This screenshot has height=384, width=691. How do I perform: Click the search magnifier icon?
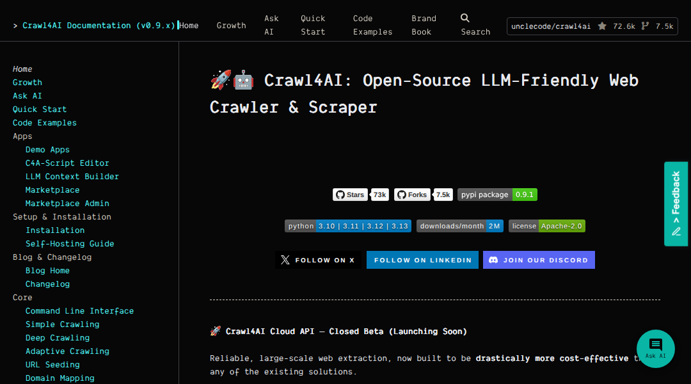465,18
